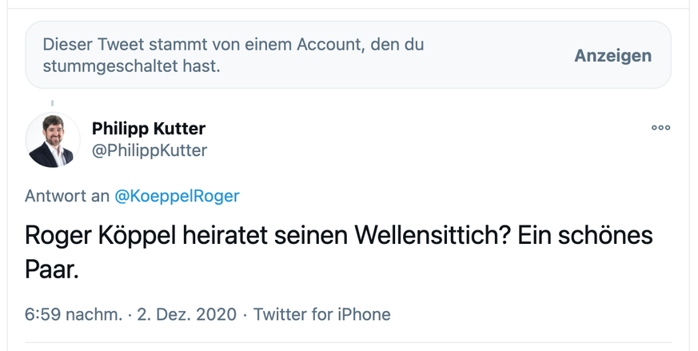Open the @PhilippKutter handle link

point(150,150)
